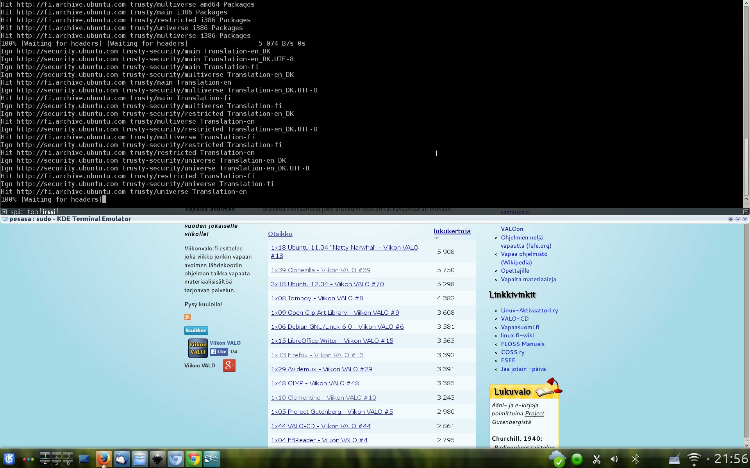Viewport: 750px width, 468px height.
Task: Switch to virtual desktop 1 in pager
Action: 45,455
